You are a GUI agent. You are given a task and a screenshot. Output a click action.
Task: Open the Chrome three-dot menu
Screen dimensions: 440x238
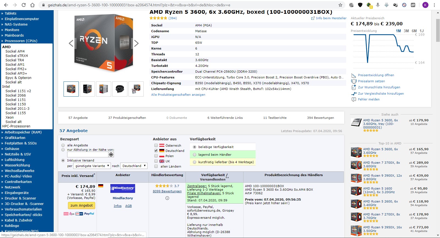tap(434, 5)
